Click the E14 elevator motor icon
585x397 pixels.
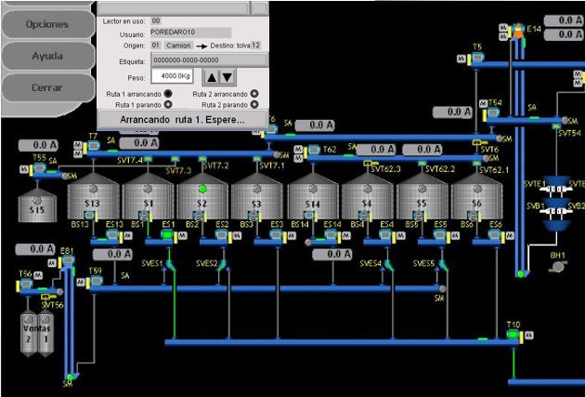(517, 33)
